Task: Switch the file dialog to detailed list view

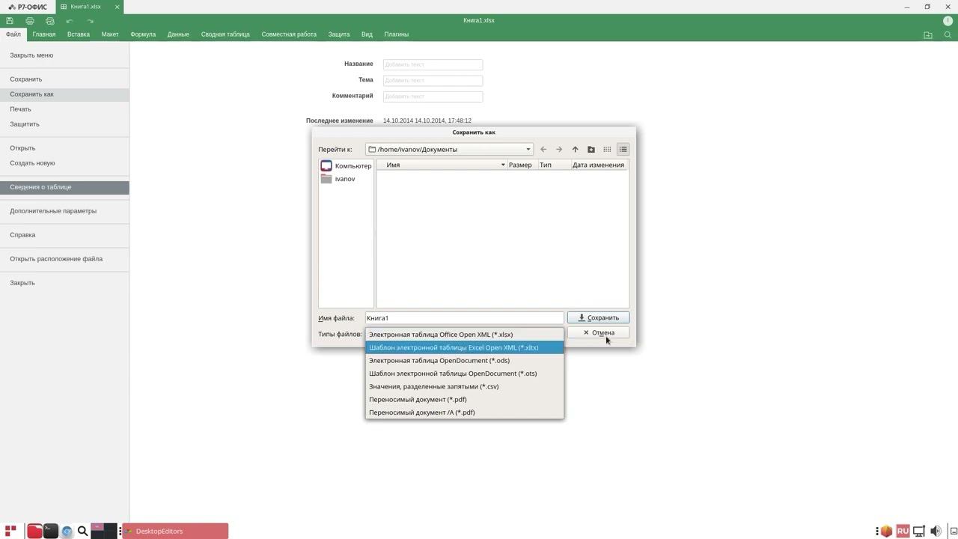Action: tap(623, 149)
